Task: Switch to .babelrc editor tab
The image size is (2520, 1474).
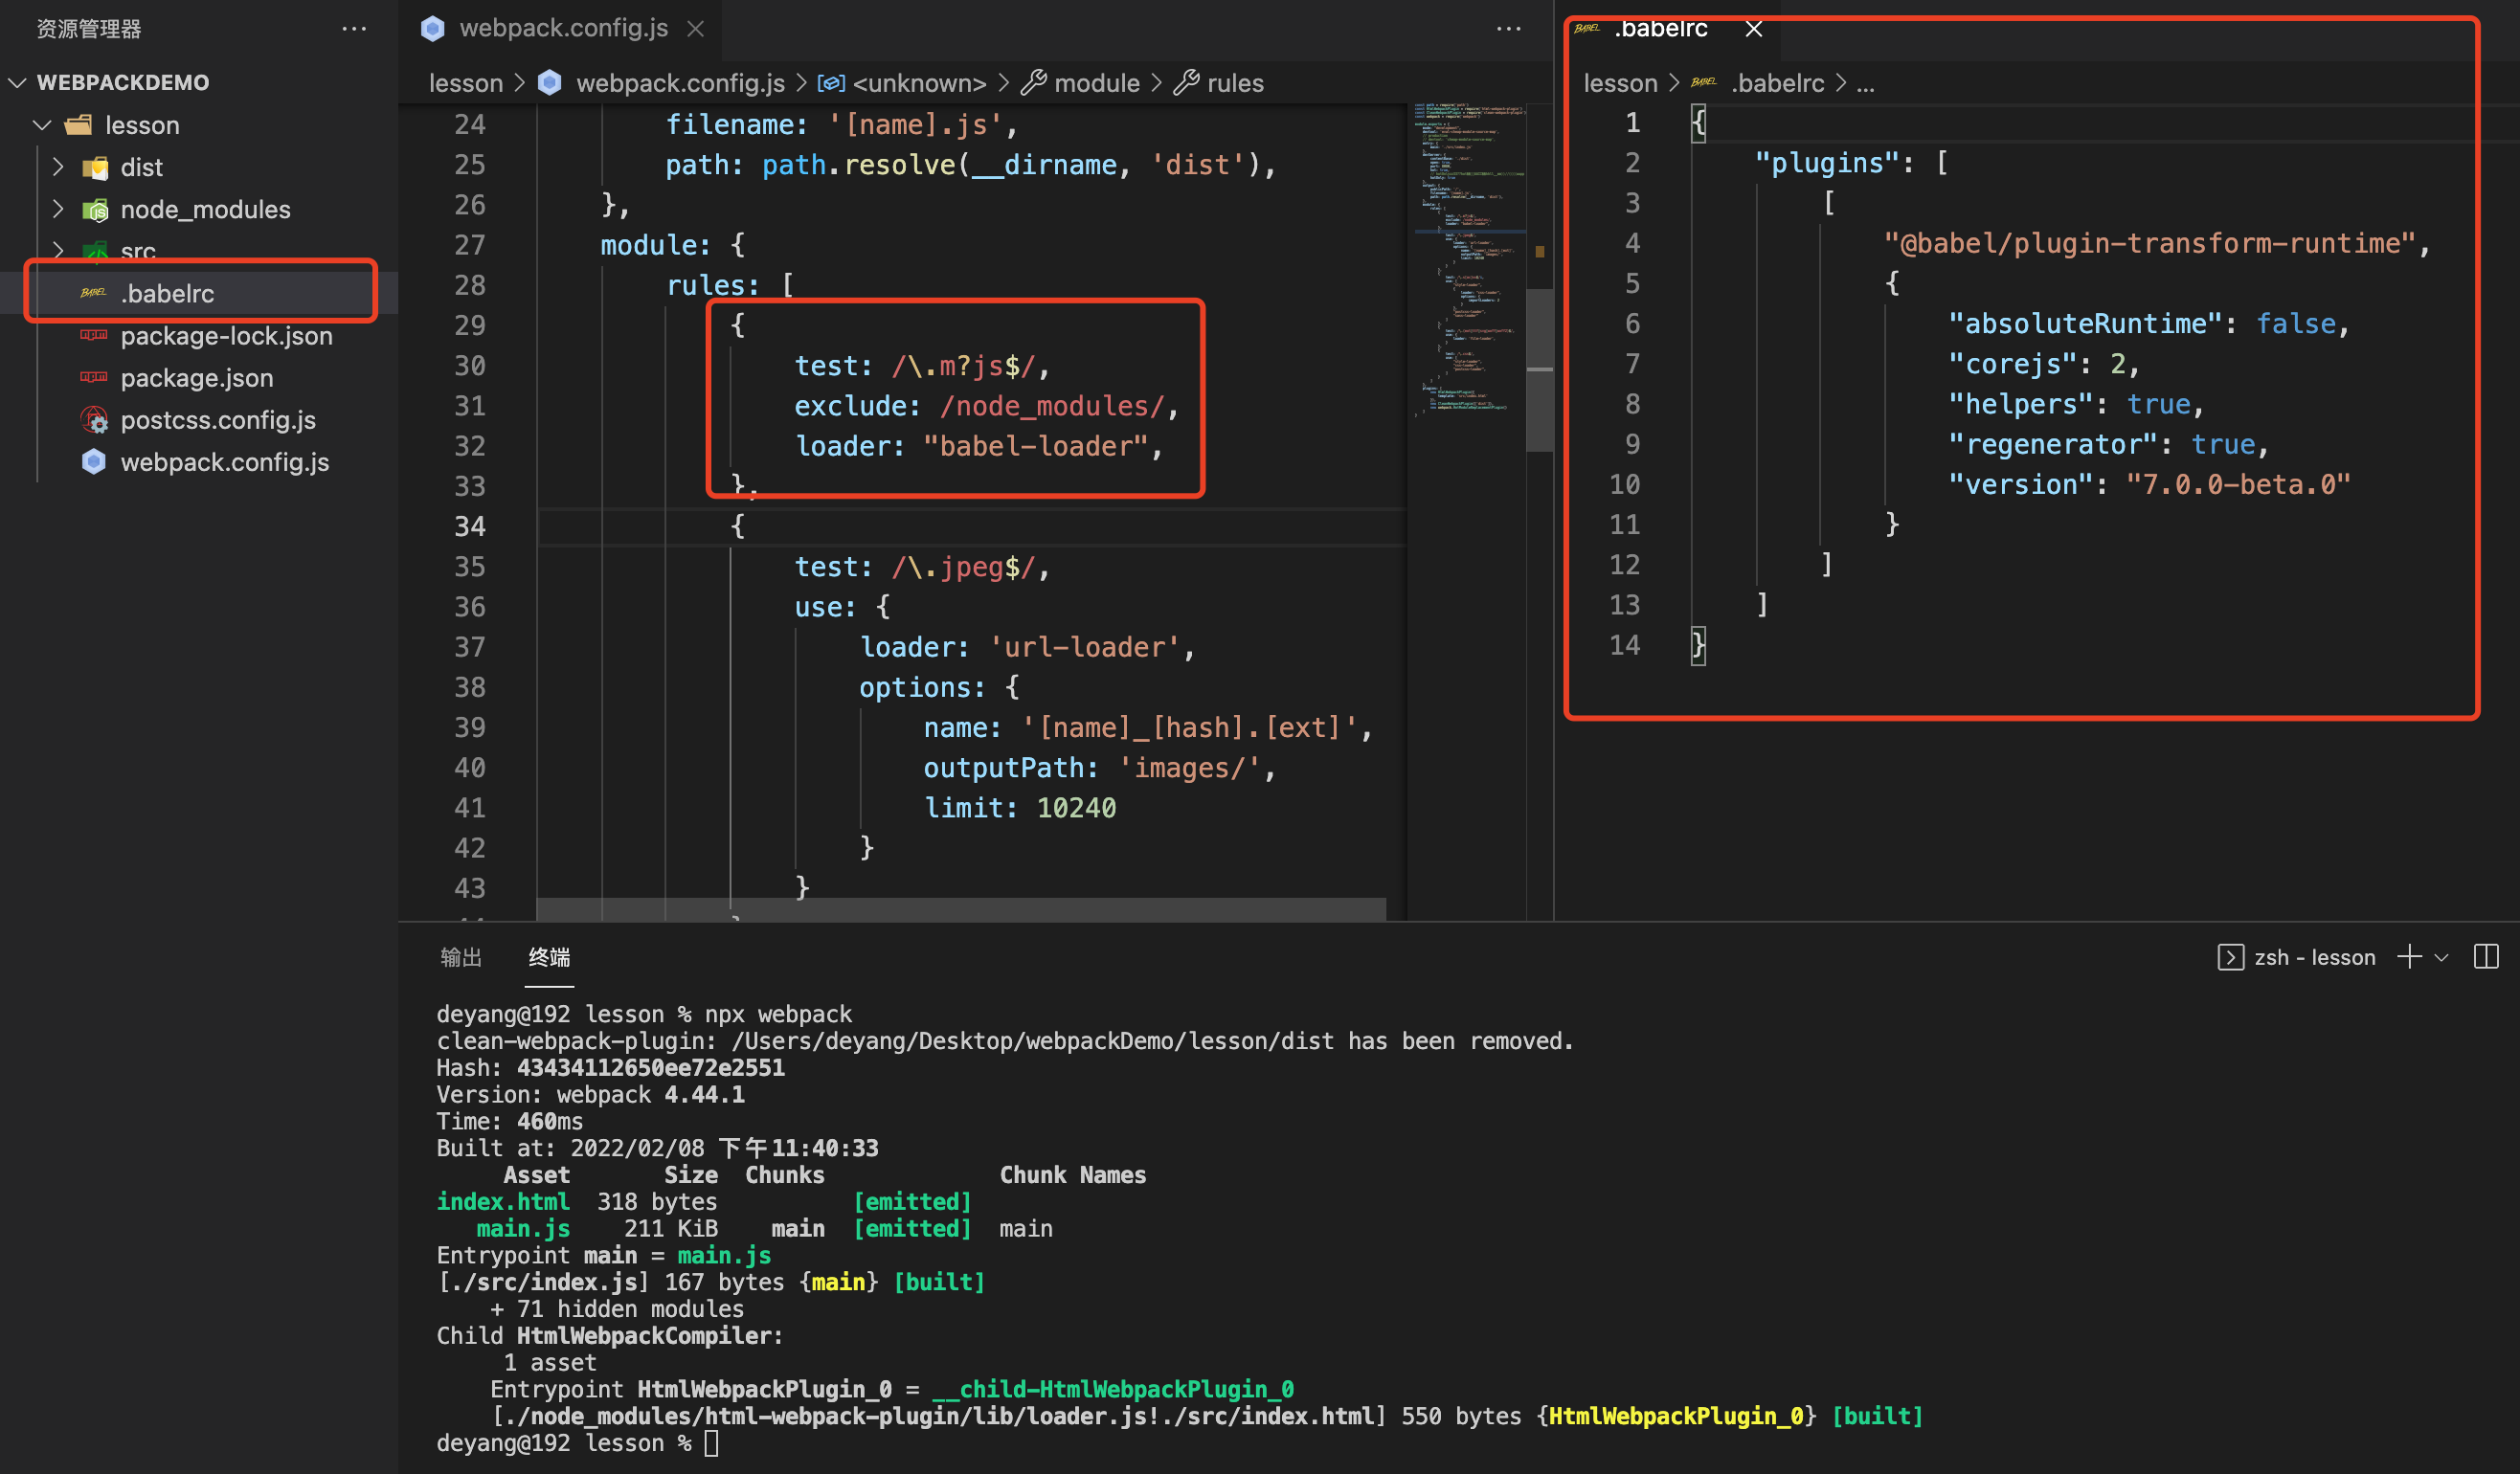Action: pyautogui.click(x=1660, y=28)
